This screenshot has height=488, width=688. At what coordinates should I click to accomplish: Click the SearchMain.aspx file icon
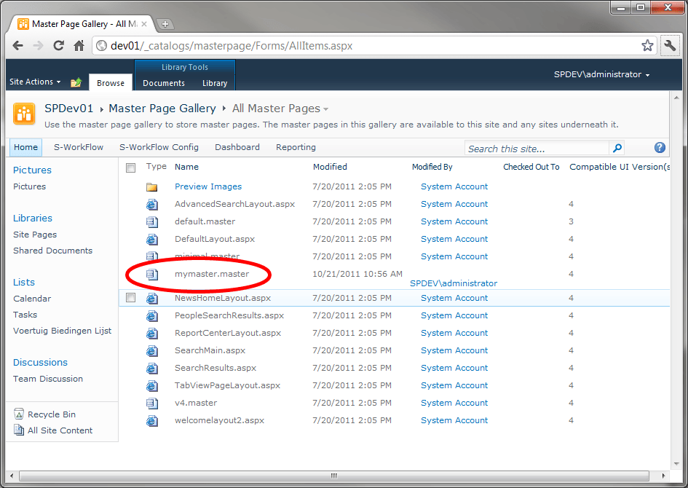click(x=152, y=351)
